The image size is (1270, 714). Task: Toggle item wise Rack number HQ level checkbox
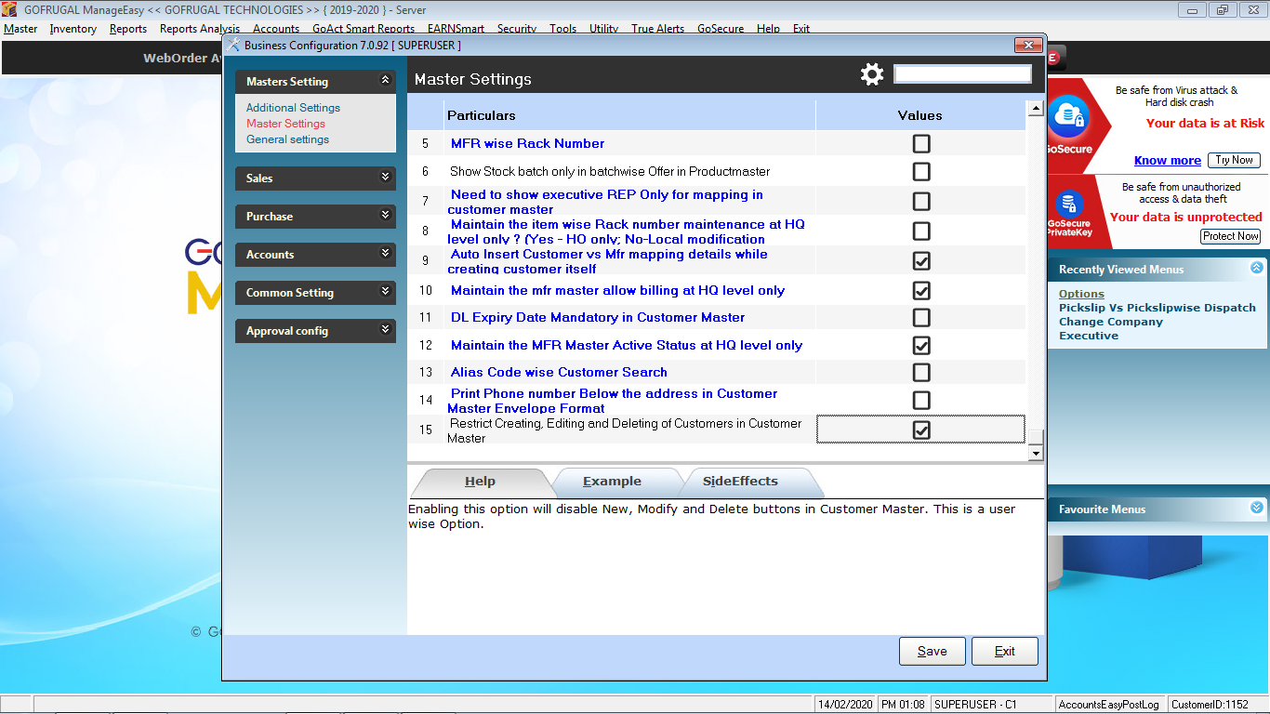921,231
